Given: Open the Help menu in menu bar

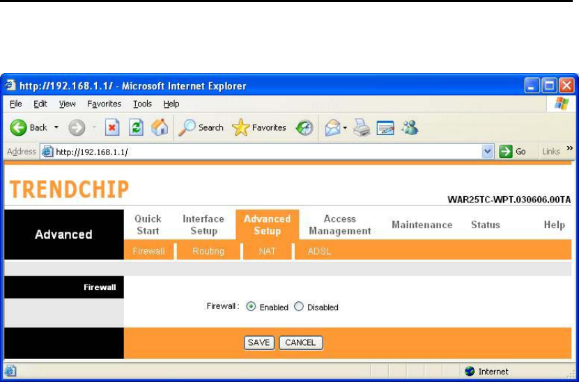Looking at the screenshot, I should click(x=171, y=104).
